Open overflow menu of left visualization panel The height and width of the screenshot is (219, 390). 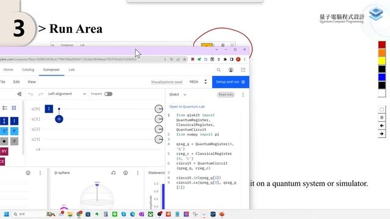(40, 173)
